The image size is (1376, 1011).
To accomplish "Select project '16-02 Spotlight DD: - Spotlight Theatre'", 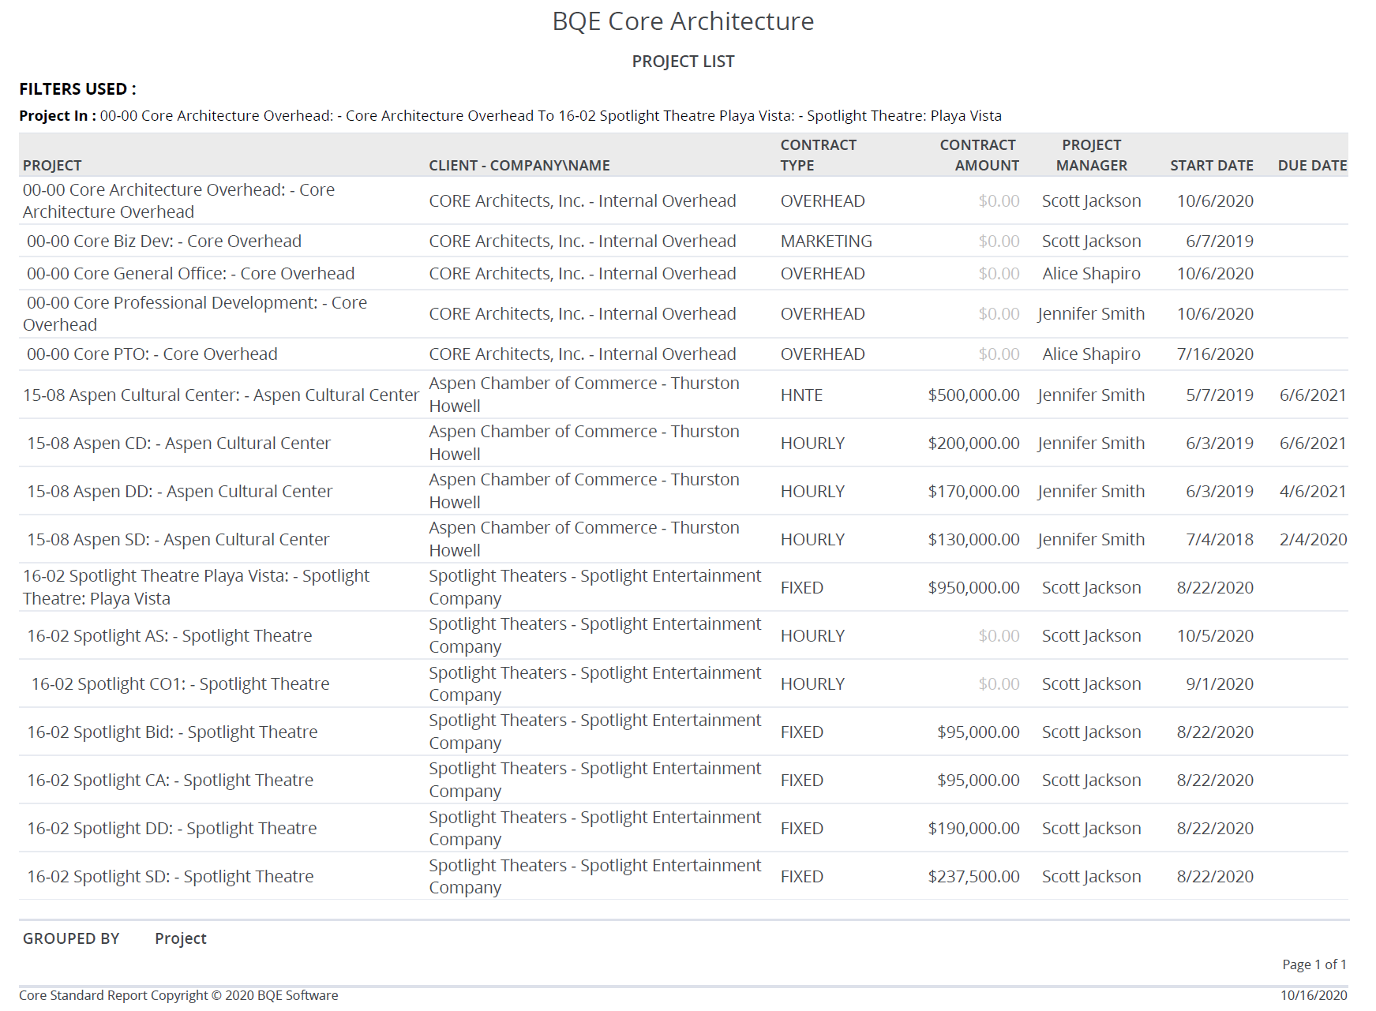I will coord(172,829).
